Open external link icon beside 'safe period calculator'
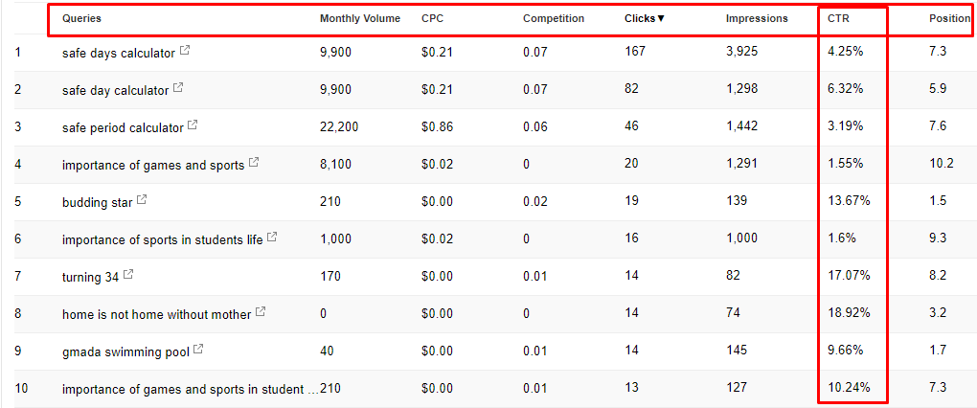The width and height of the screenshot is (977, 408). [193, 125]
